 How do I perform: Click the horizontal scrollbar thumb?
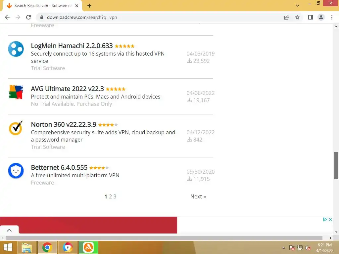pyautogui.click(x=164, y=238)
